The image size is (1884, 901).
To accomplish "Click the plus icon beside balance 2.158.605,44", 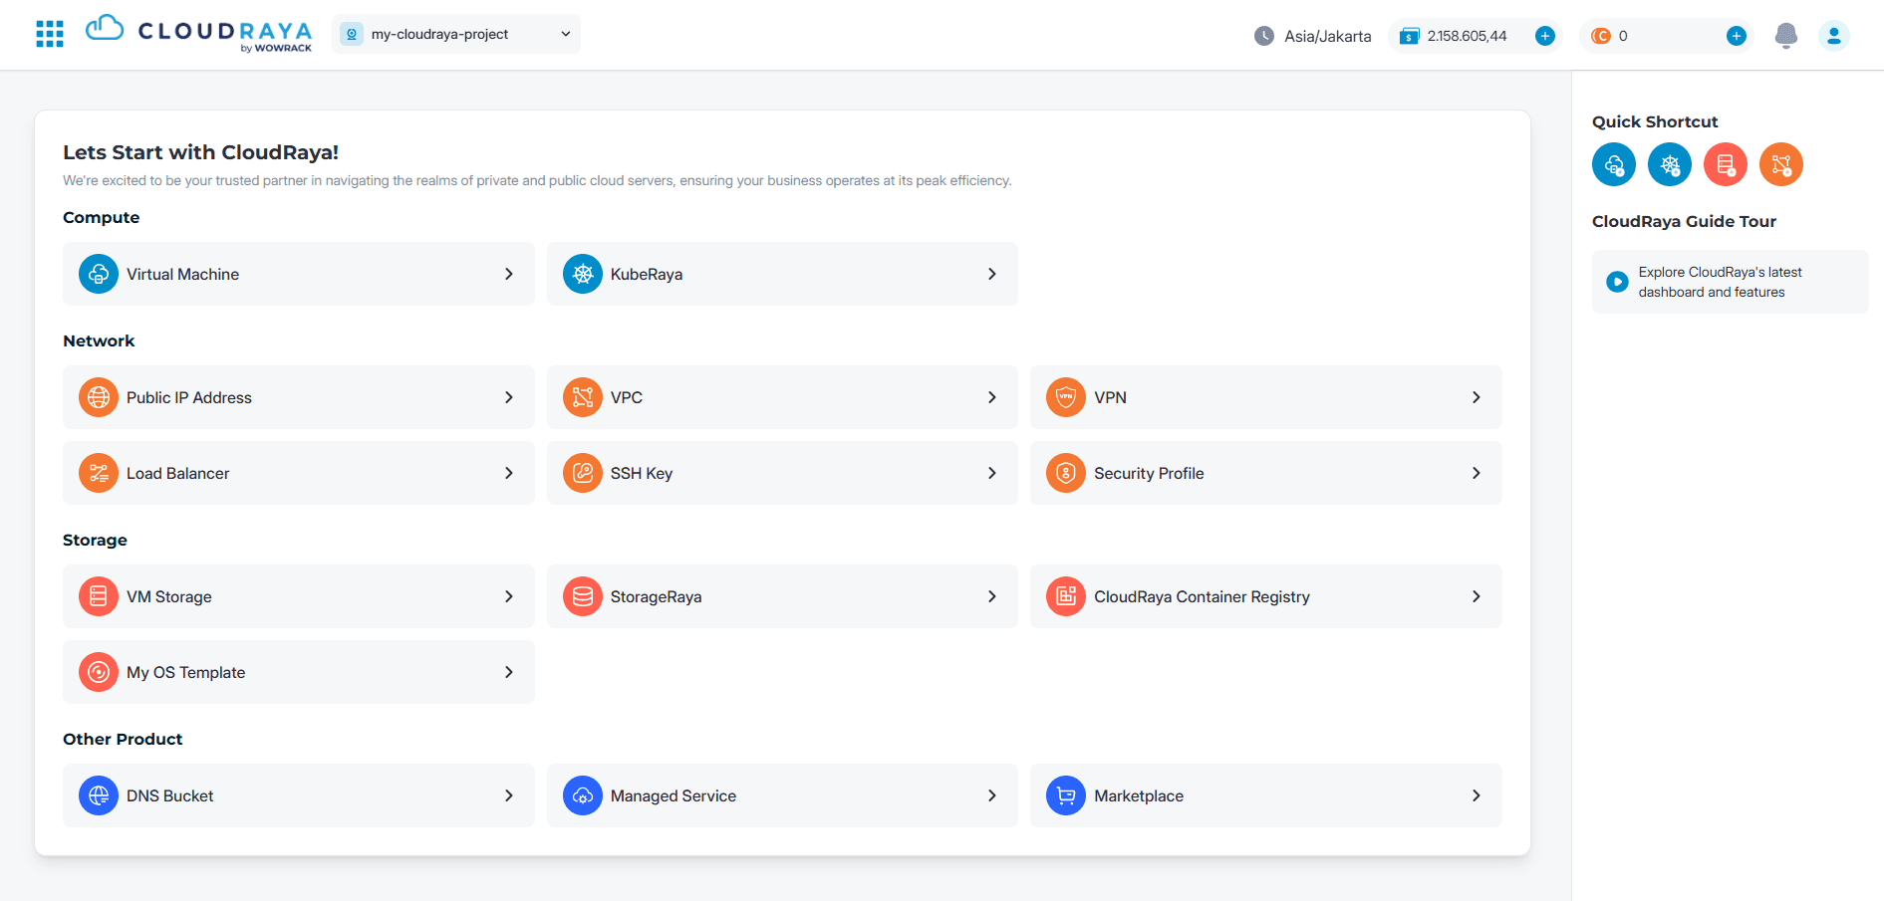I will (x=1545, y=36).
